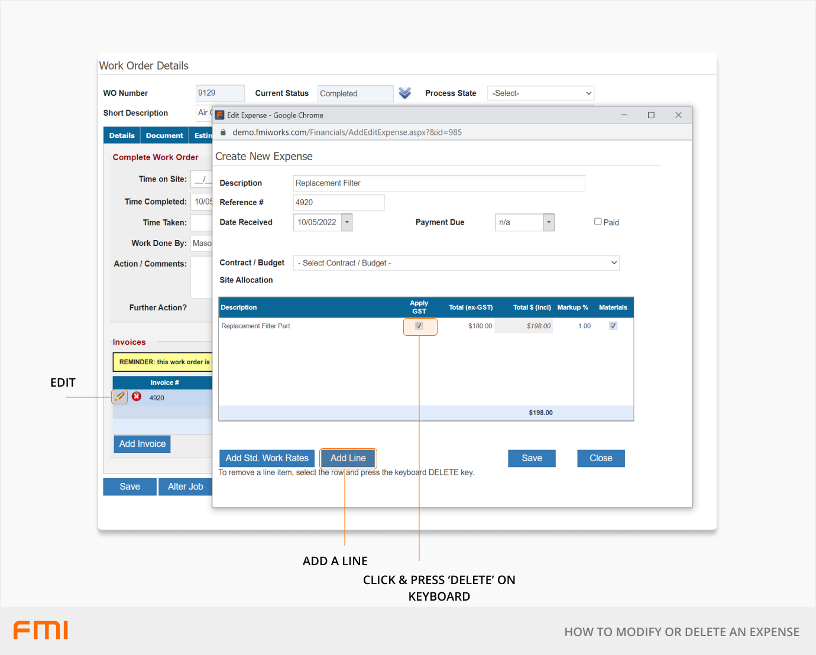Toggle Apply GST for Replacement Filter Part
Image resolution: width=816 pixels, height=655 pixels.
(x=419, y=326)
